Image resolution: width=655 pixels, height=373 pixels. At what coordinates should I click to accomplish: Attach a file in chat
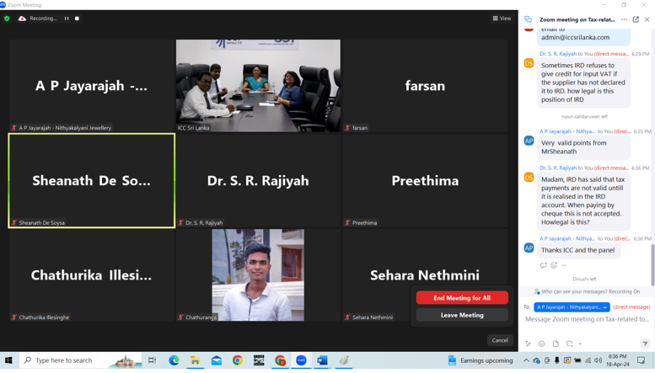(x=556, y=344)
